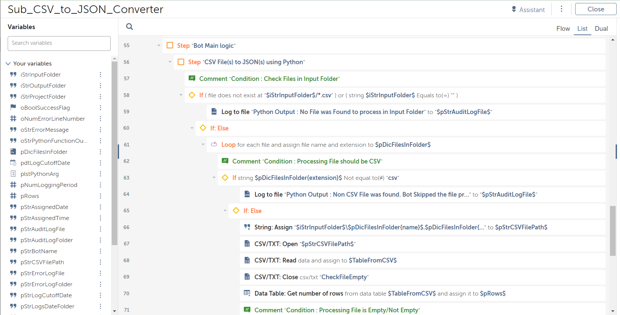Switch to the Flow view tab
The width and height of the screenshot is (620, 315).
pos(563,29)
